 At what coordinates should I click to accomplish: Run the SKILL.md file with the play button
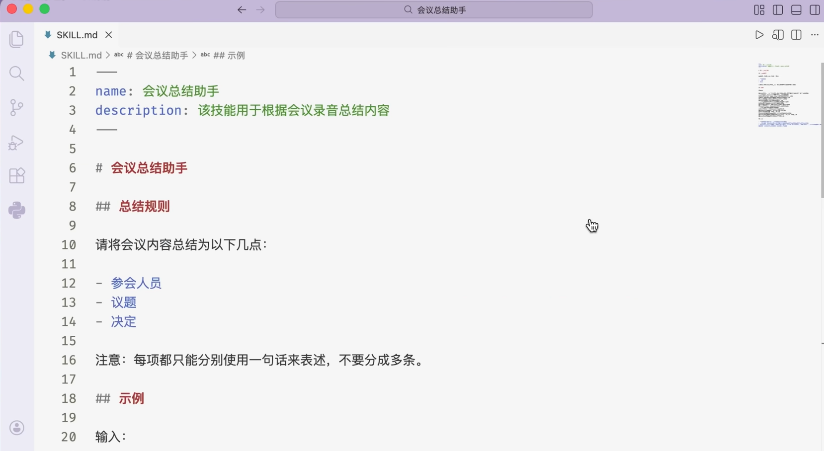[759, 35]
